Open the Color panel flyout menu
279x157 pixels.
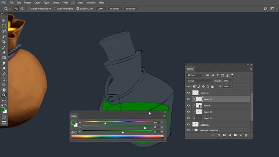coord(164,116)
